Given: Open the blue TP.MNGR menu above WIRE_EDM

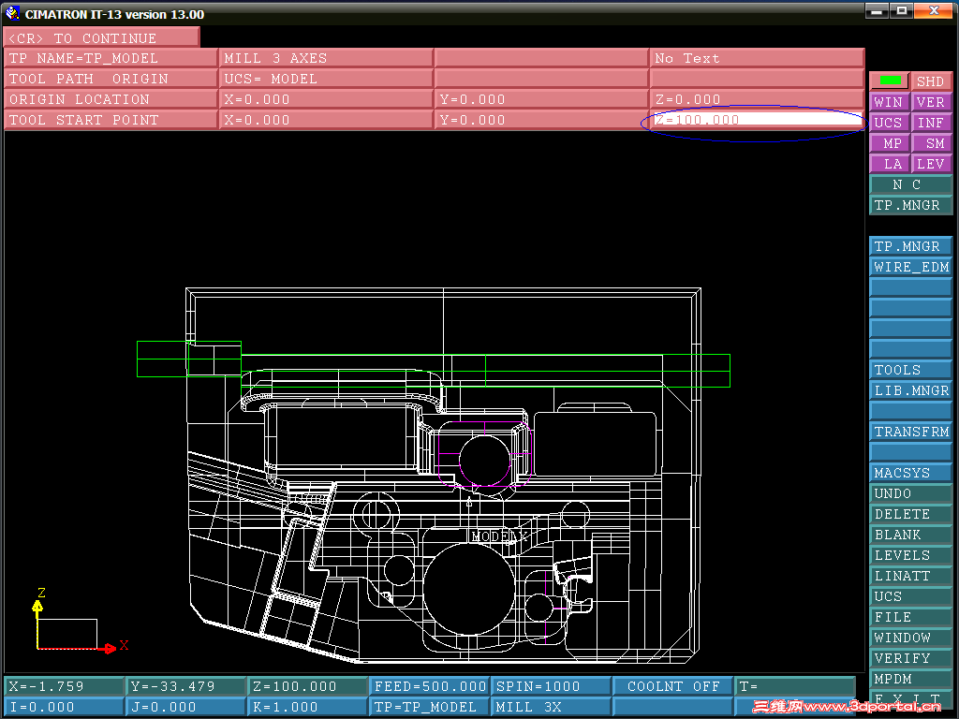Looking at the screenshot, I should click(x=910, y=246).
